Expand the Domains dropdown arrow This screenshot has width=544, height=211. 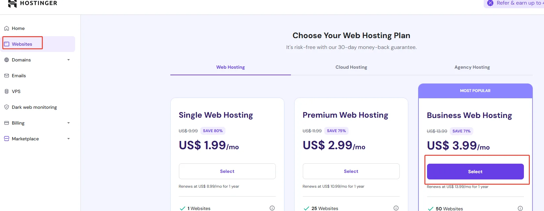(69, 60)
